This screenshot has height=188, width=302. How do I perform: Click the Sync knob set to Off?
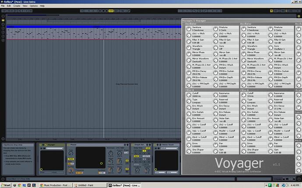click(x=215, y=48)
